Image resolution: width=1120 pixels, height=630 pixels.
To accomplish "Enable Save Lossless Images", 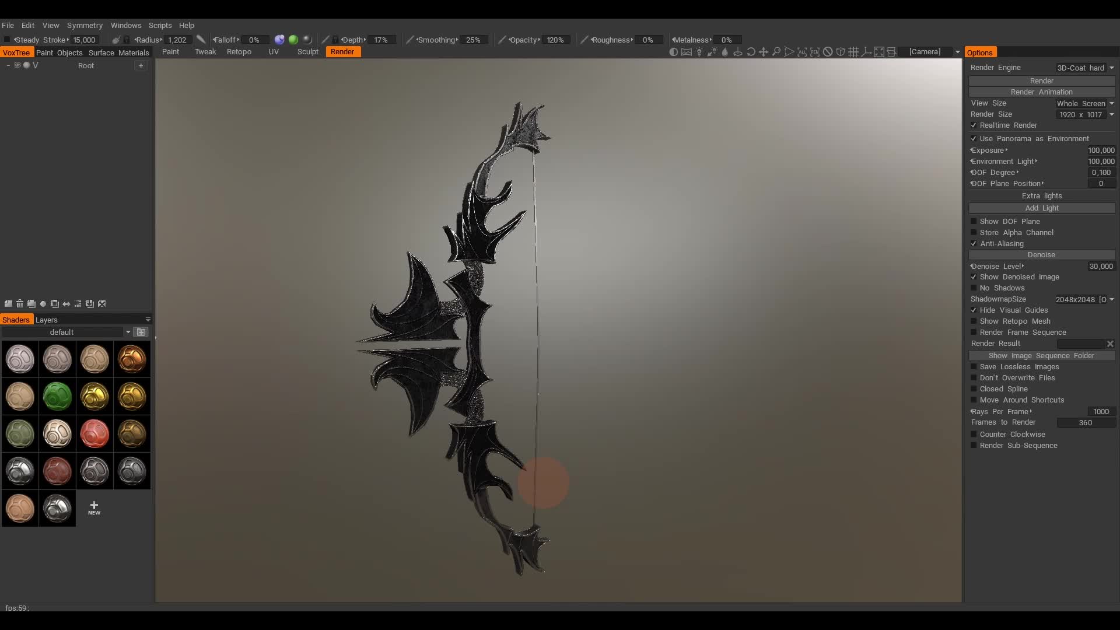I will (974, 367).
